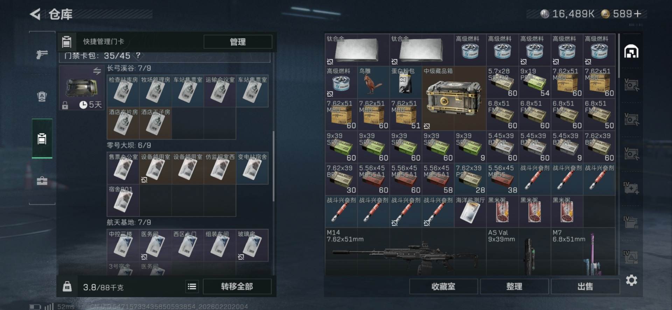Open the 收藏室 tab
Screen dimensions: 672x310
pyautogui.click(x=443, y=287)
